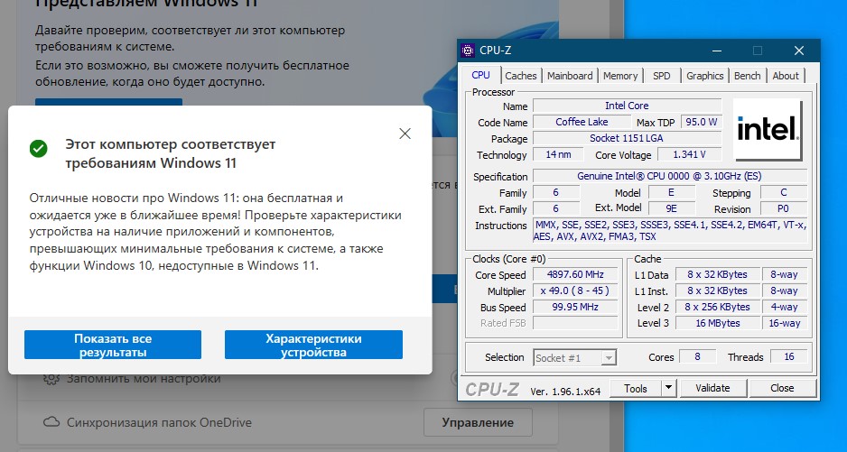Click the Ext. Model value 9E

tap(672, 208)
